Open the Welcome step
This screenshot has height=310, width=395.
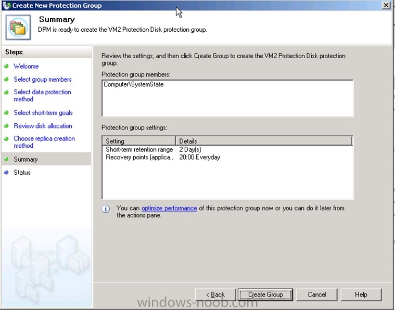26,66
